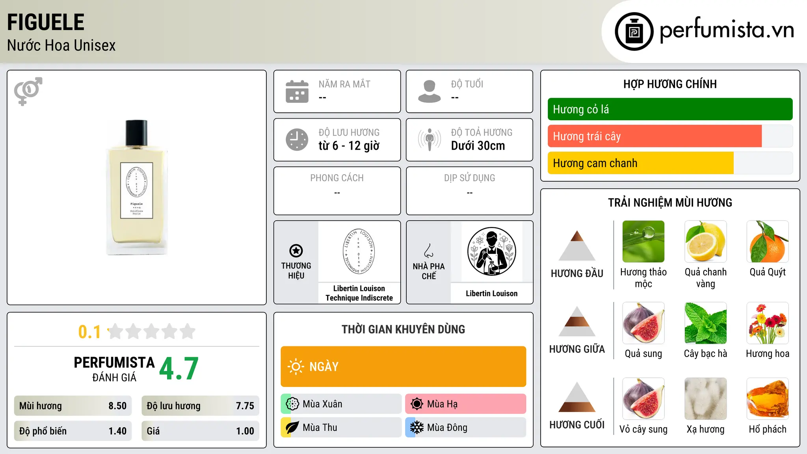This screenshot has width=807, height=454.
Task: Click the 0.1 user rating number
Action: click(x=89, y=332)
